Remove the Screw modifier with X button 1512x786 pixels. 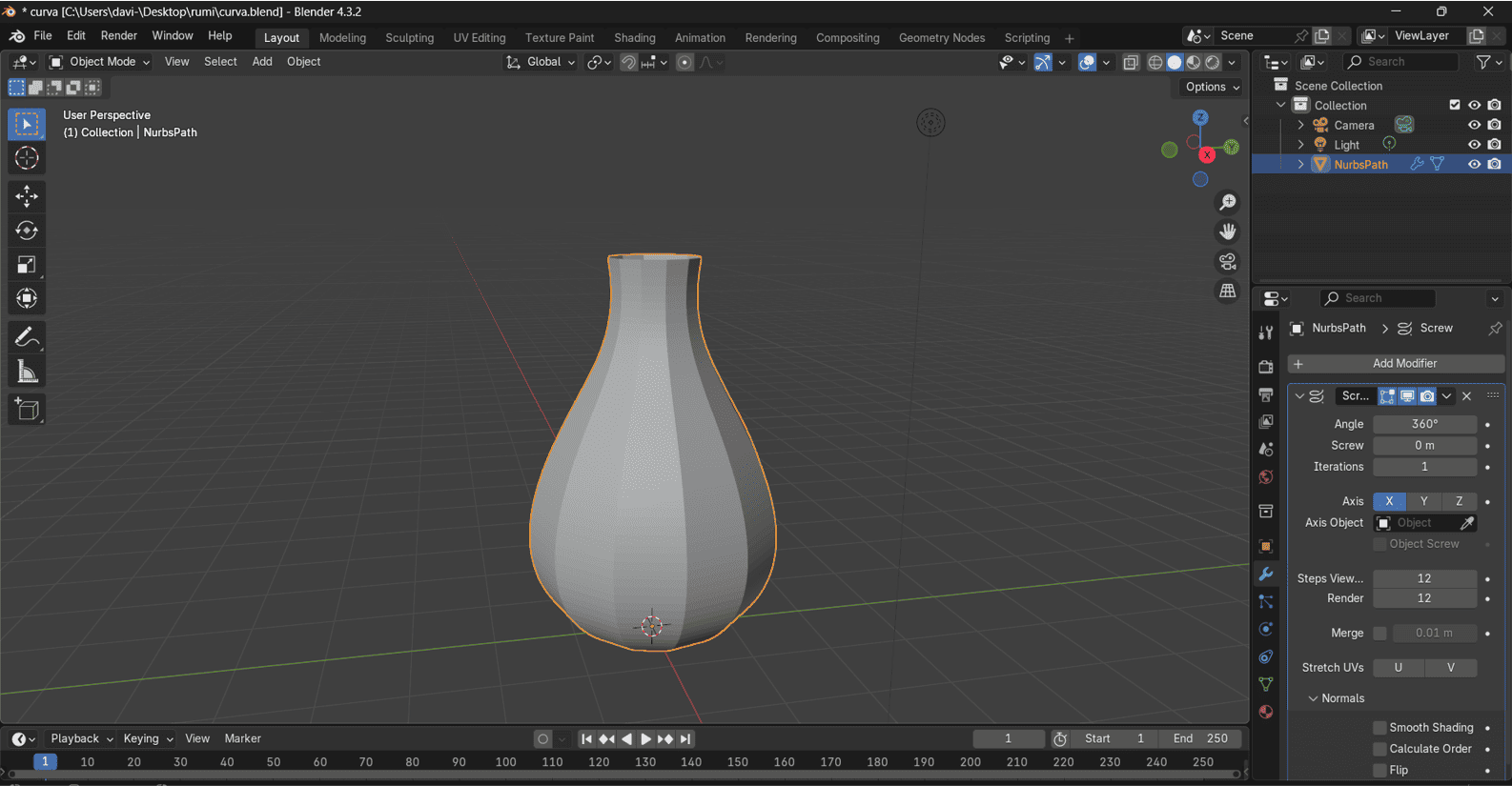(1467, 396)
